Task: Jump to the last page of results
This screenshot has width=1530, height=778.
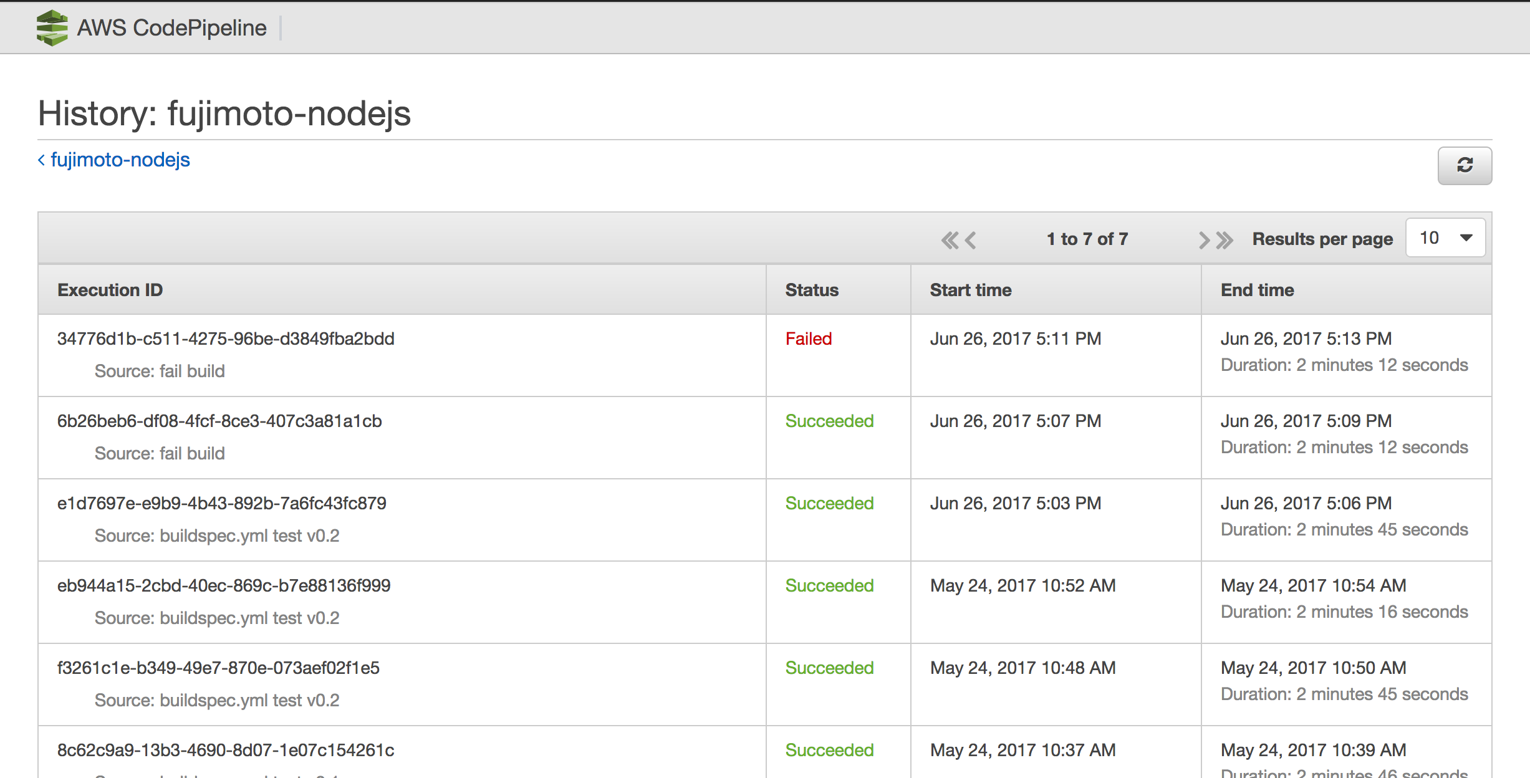Action: 1224,240
